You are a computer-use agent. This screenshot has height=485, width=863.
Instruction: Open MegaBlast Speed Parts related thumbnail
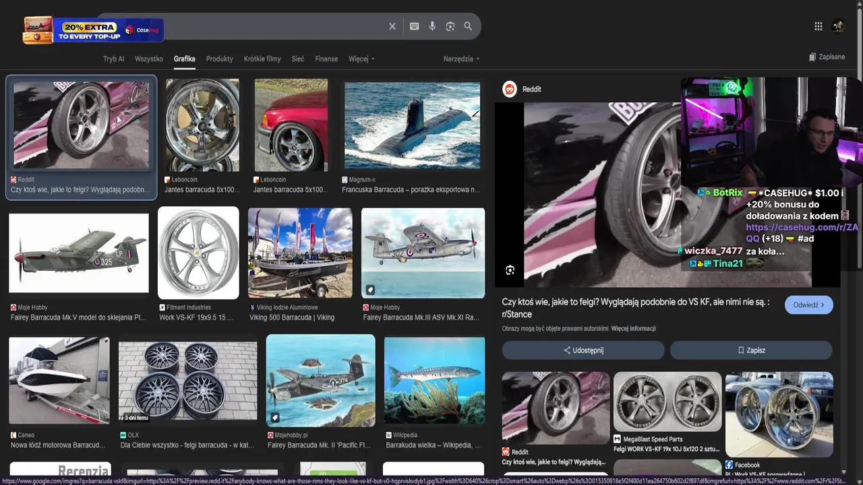click(x=667, y=401)
